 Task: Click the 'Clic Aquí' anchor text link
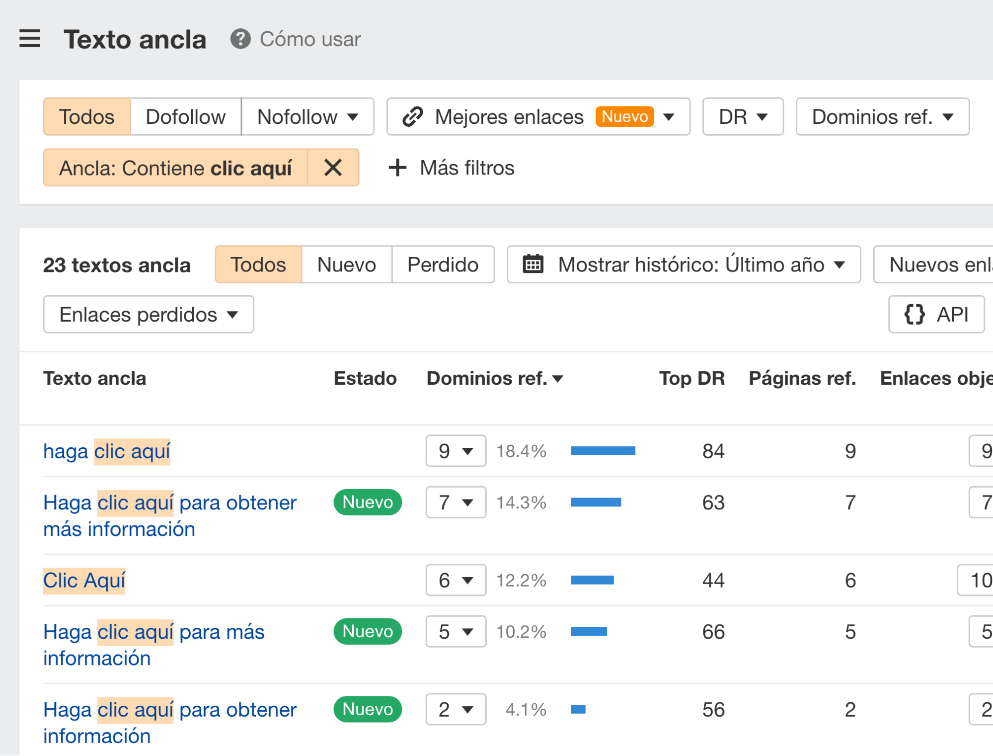point(84,580)
